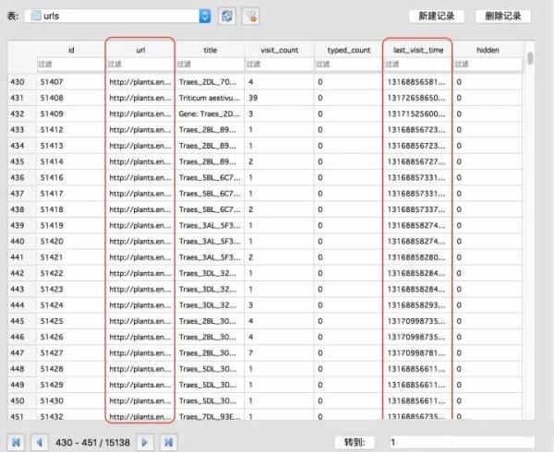Screen dimensions: 554x452
Task: Sort by the url column header
Action: click(x=139, y=49)
